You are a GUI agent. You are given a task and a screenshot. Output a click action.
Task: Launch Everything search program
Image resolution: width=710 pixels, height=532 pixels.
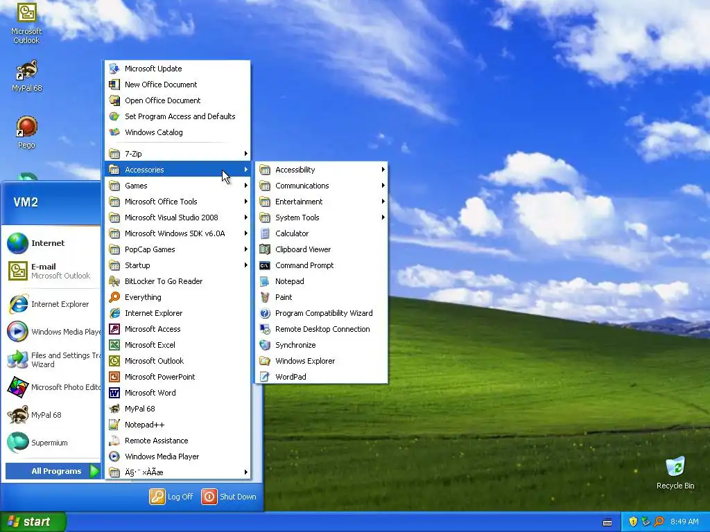pos(177,296)
